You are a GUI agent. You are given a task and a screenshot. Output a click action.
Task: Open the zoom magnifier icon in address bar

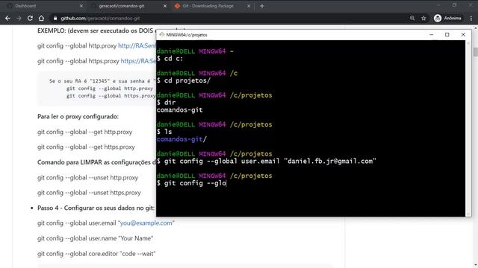pos(412,18)
